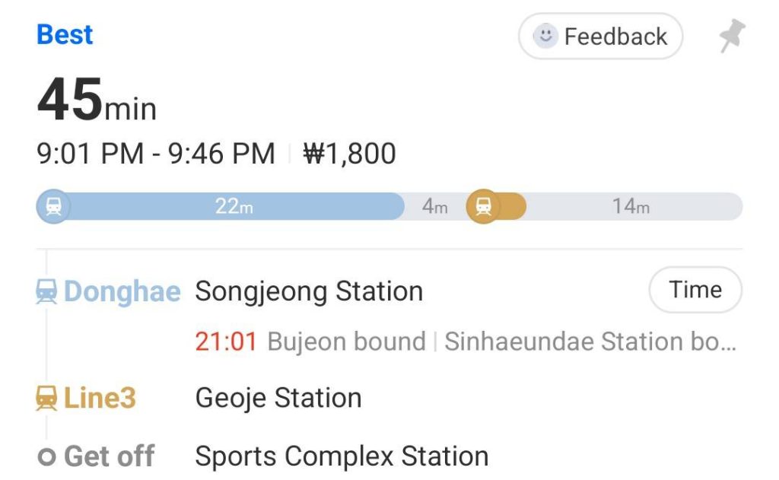Screen dimensions: 779x480
Task: Open Sports Complex Station destination
Action: pyautogui.click(x=342, y=456)
